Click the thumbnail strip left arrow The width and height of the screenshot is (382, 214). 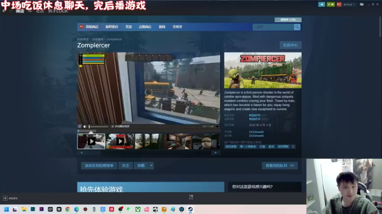click(81, 153)
